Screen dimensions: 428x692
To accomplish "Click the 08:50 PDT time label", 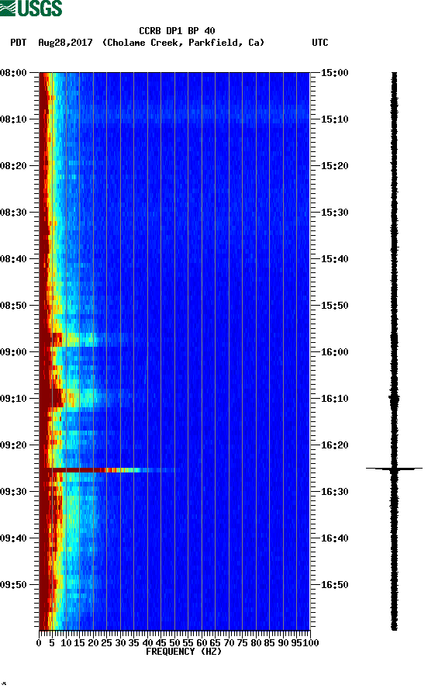I will click(x=14, y=306).
